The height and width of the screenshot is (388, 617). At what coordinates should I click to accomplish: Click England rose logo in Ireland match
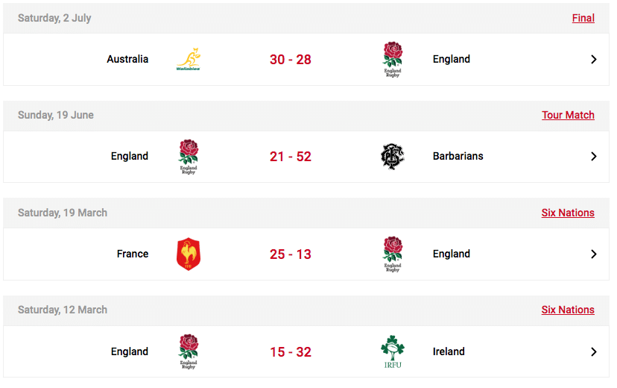tap(189, 351)
